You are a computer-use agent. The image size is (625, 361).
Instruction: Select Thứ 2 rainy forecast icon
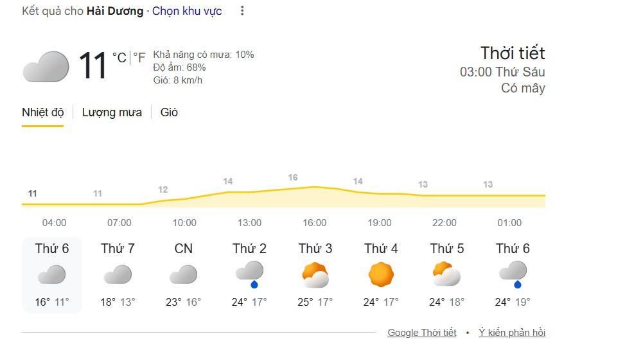click(x=249, y=274)
